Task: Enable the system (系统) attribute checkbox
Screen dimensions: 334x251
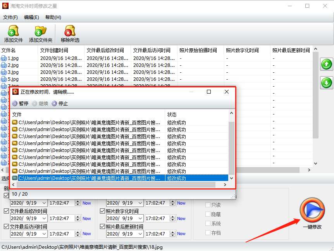Action: (x=208, y=224)
